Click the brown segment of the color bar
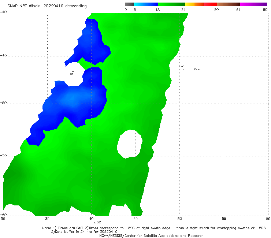 (228, 4)
